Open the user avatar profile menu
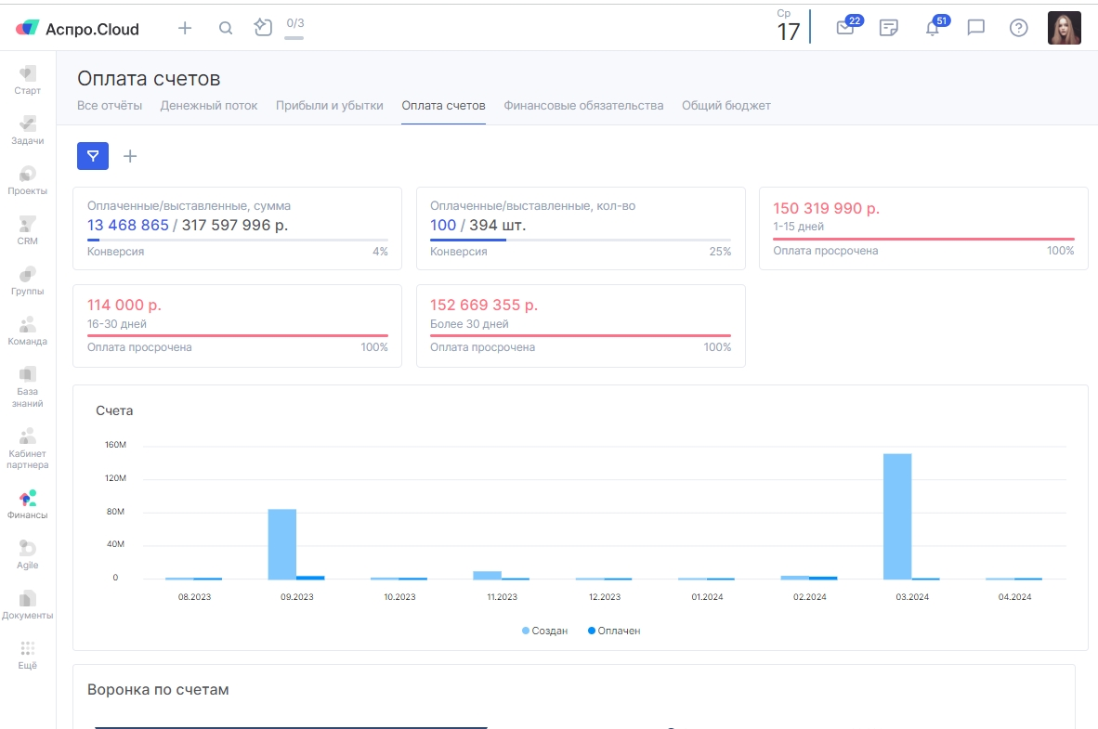Image resolution: width=1098 pixels, height=729 pixels. click(x=1064, y=28)
